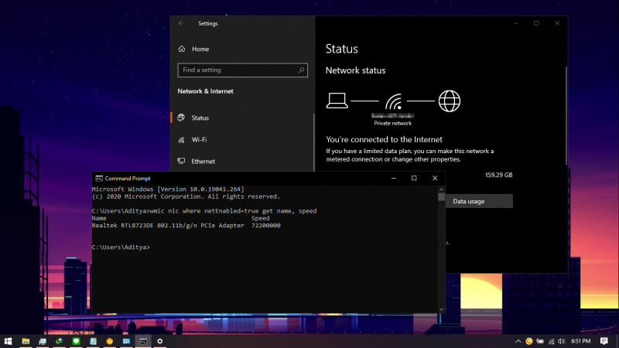Open the Home icon in Settings

(x=182, y=49)
